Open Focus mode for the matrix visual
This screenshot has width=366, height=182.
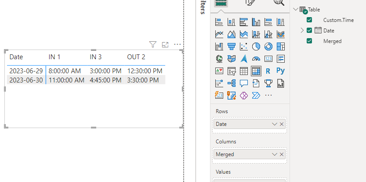165,44
